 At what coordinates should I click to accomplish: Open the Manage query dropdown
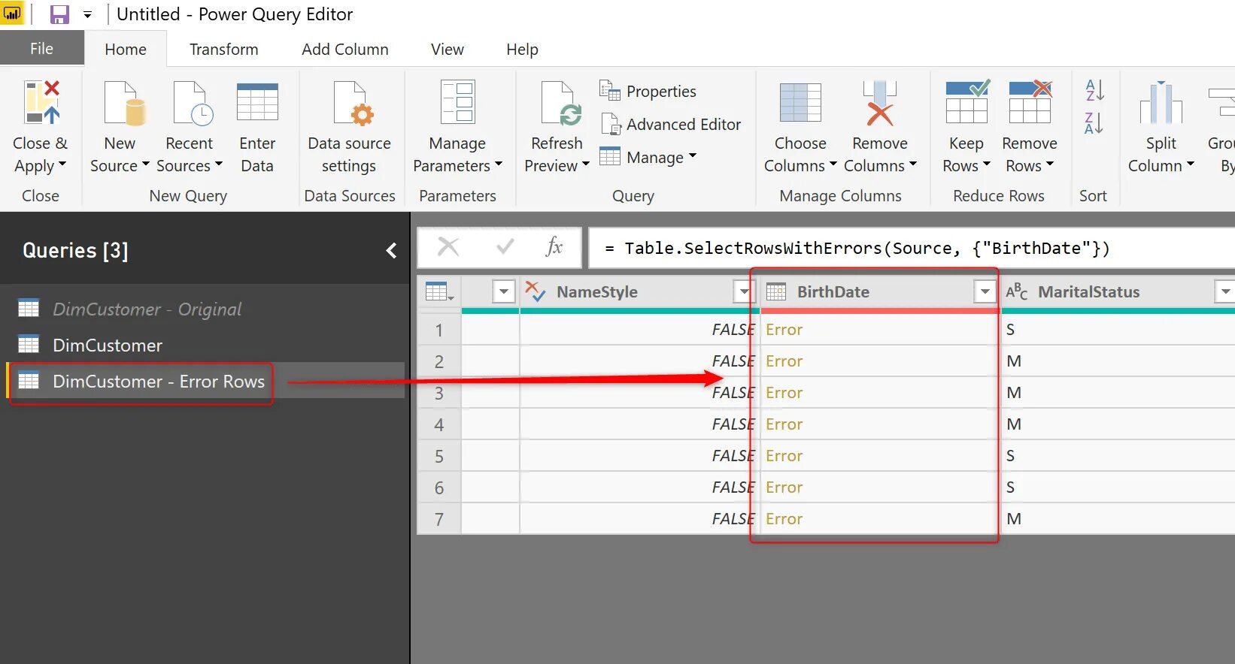(648, 157)
